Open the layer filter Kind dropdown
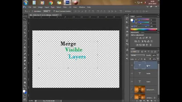The image size is (182, 102). 135,52
